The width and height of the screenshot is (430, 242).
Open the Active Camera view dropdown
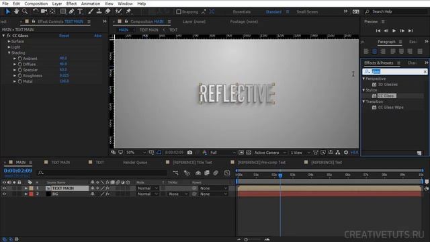point(270,153)
